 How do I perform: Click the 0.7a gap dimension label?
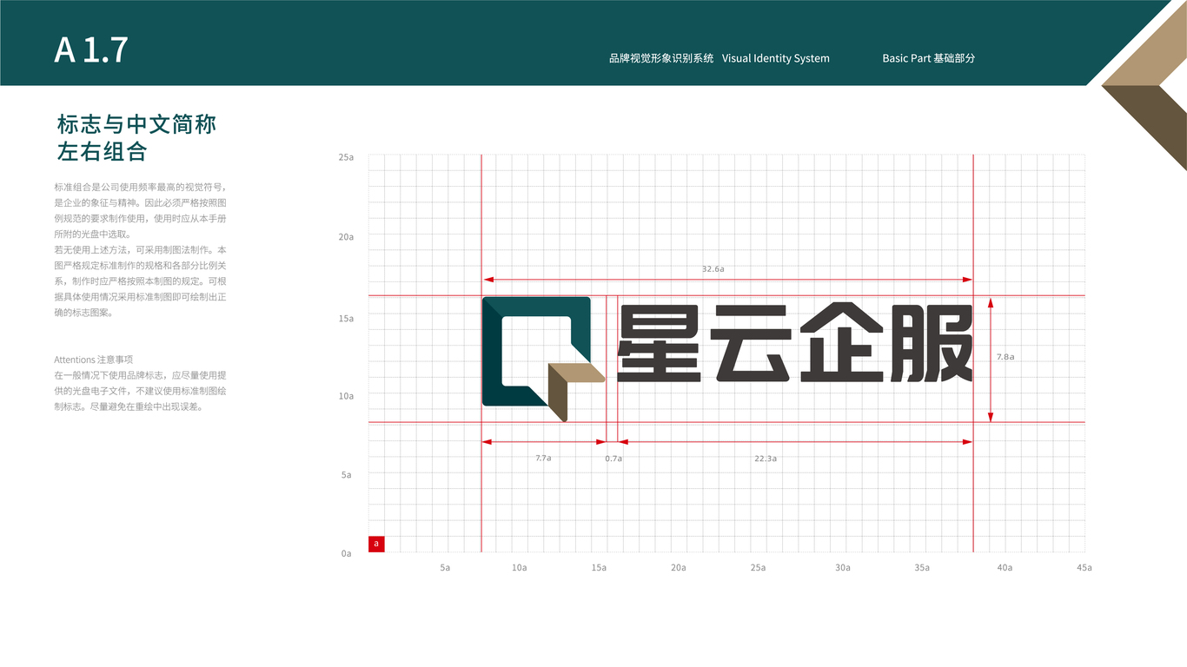(x=613, y=458)
